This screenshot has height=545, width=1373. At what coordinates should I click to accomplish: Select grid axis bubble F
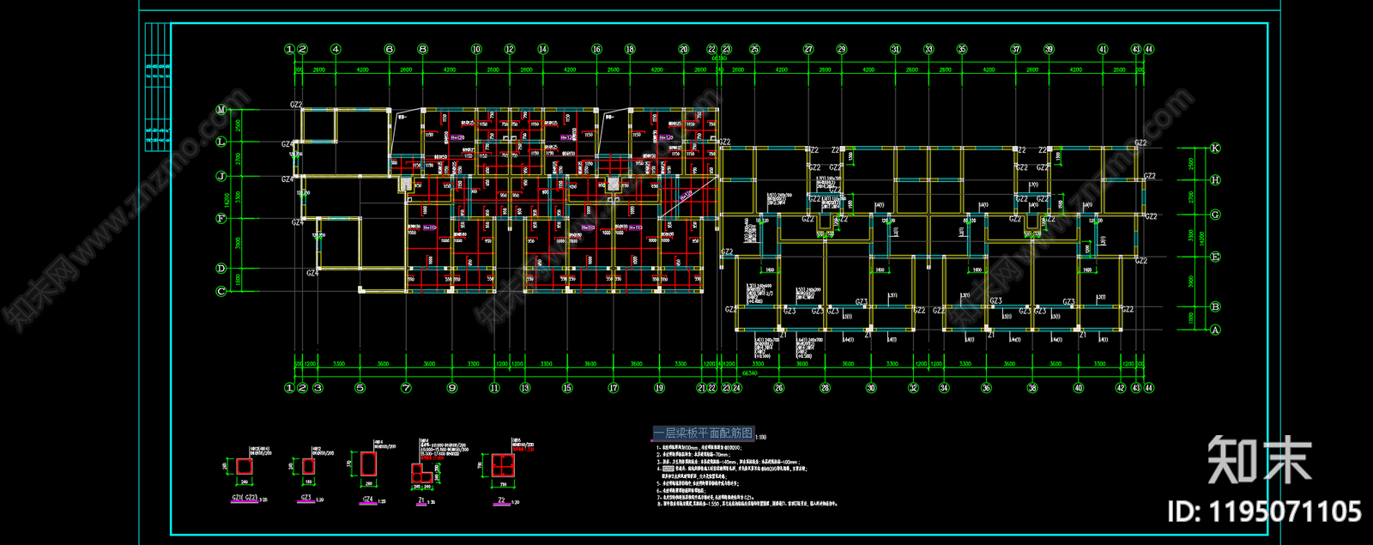point(221,218)
